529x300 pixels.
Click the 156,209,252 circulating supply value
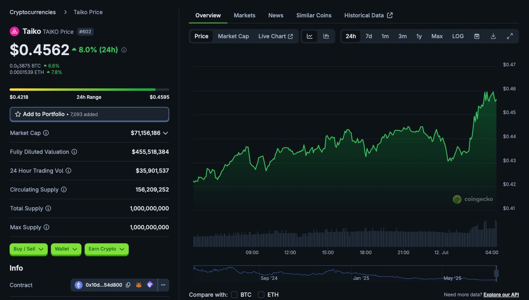[152, 190]
